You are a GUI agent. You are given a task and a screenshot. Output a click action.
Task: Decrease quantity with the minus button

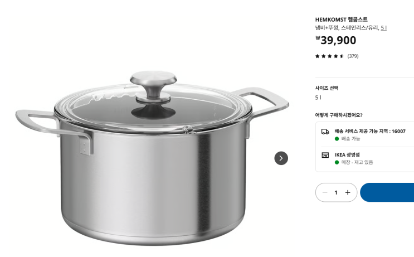tap(325, 192)
